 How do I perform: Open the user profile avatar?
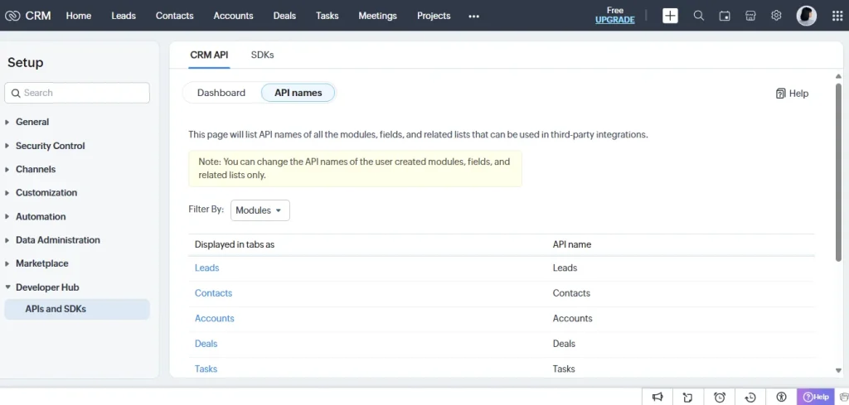coord(806,16)
